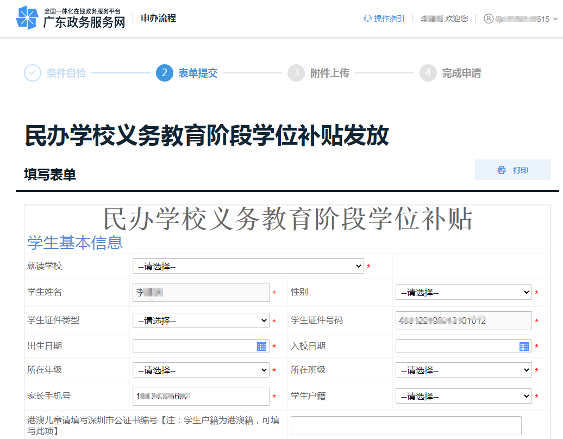563x439 pixels.
Task: Open the 性别 gender dropdown
Action: (464, 292)
